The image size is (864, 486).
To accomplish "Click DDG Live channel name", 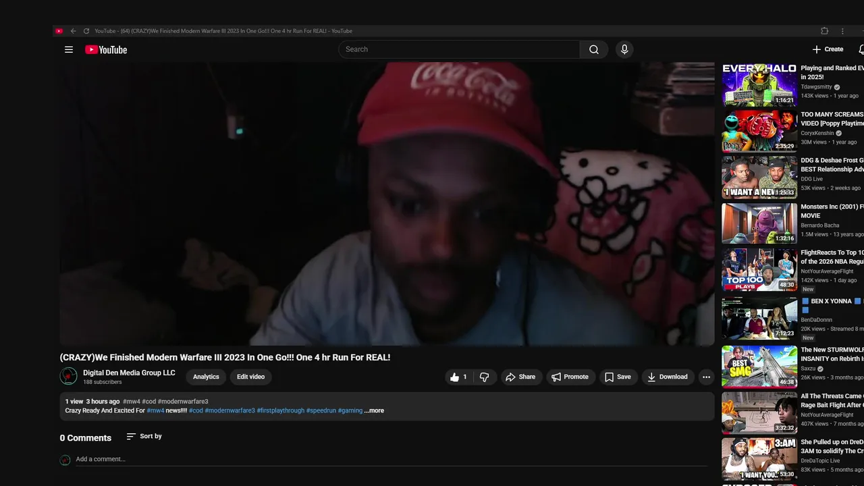I will click(x=812, y=180).
